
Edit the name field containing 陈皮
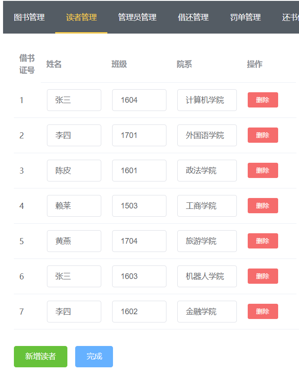(x=74, y=171)
